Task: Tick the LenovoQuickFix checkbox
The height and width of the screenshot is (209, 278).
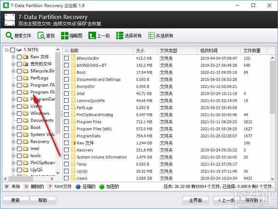Action: pos(66,101)
